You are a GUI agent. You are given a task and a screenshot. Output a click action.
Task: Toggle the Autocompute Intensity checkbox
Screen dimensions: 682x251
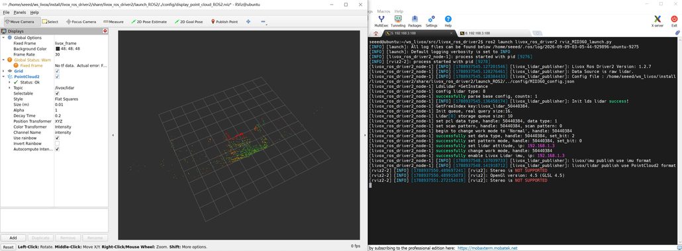[x=57, y=149]
